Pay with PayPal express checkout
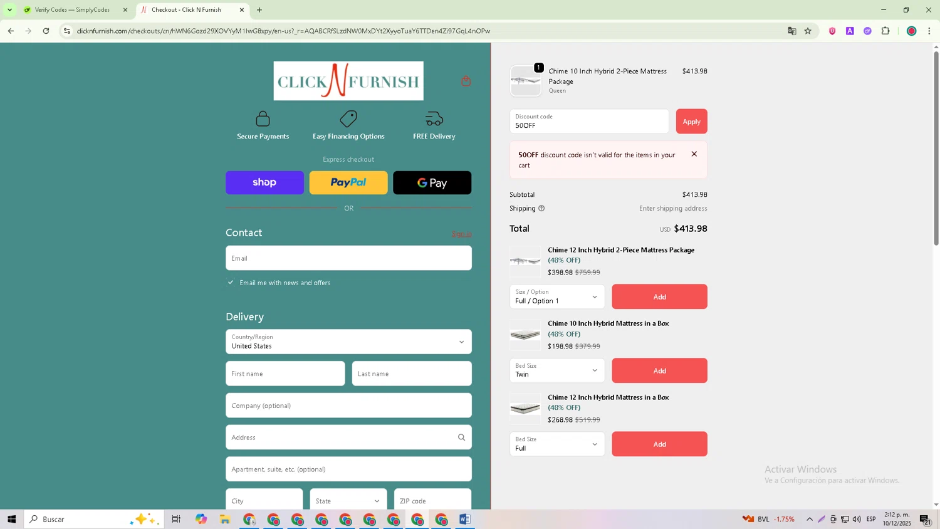 (348, 182)
